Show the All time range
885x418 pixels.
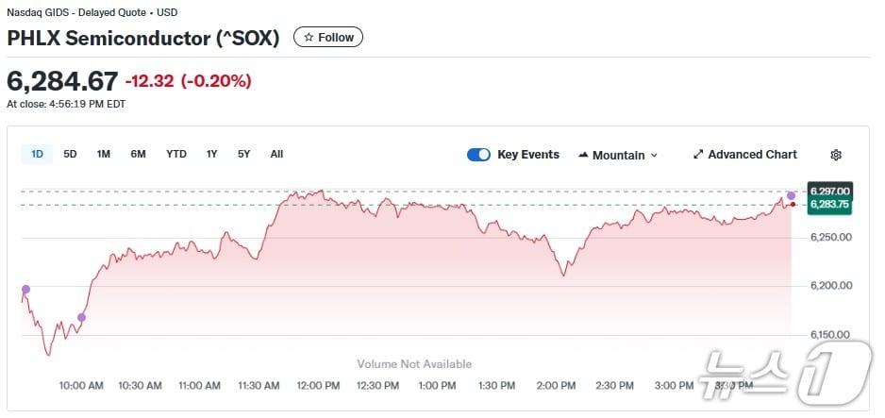point(276,154)
